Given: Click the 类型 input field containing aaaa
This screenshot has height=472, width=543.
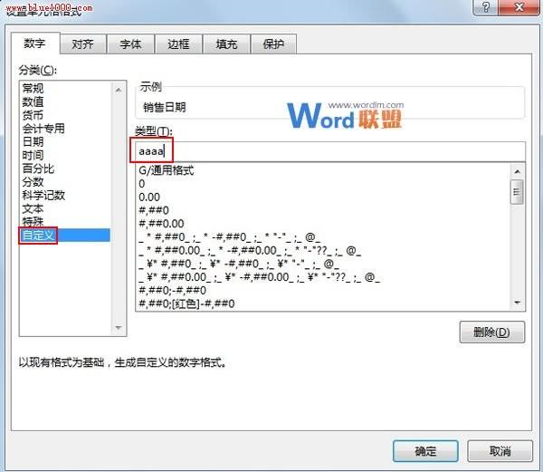Looking at the screenshot, I should [326, 150].
